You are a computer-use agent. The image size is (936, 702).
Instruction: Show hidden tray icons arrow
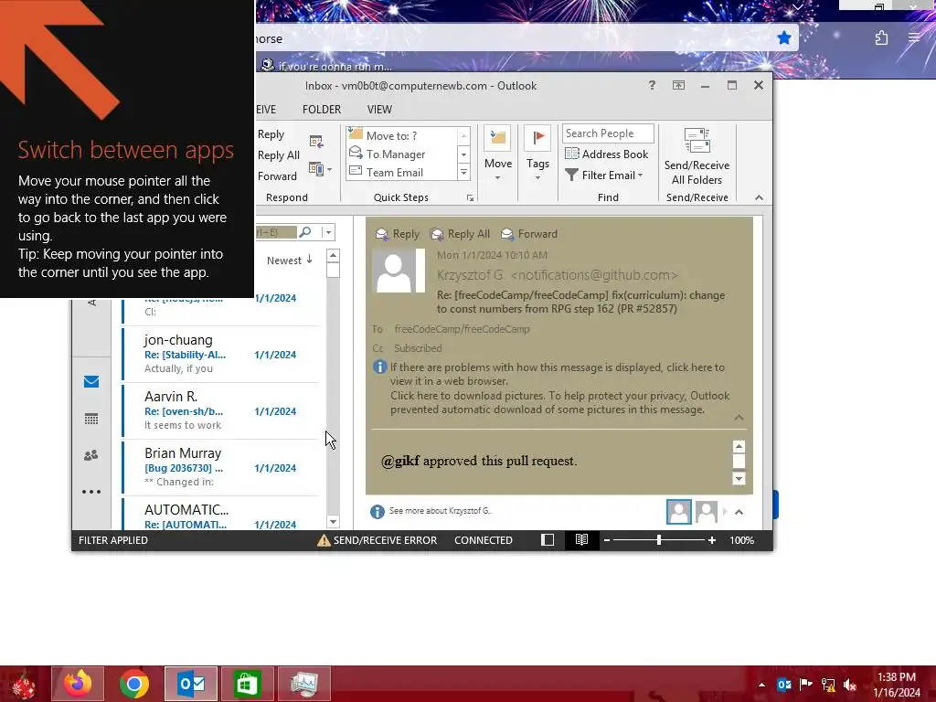click(x=761, y=685)
